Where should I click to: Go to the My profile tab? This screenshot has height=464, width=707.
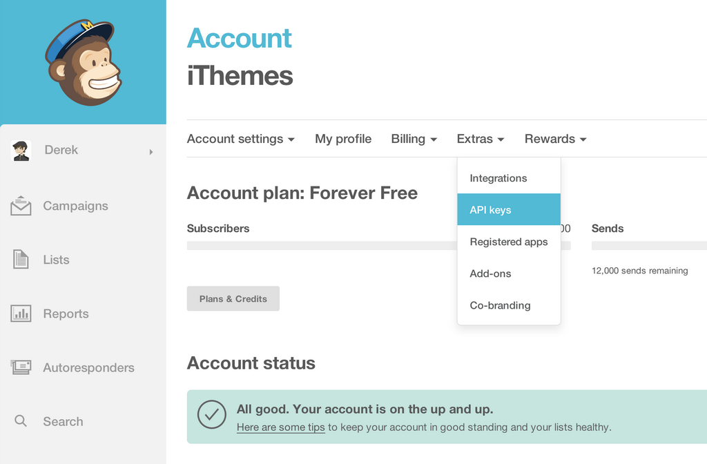(x=343, y=139)
